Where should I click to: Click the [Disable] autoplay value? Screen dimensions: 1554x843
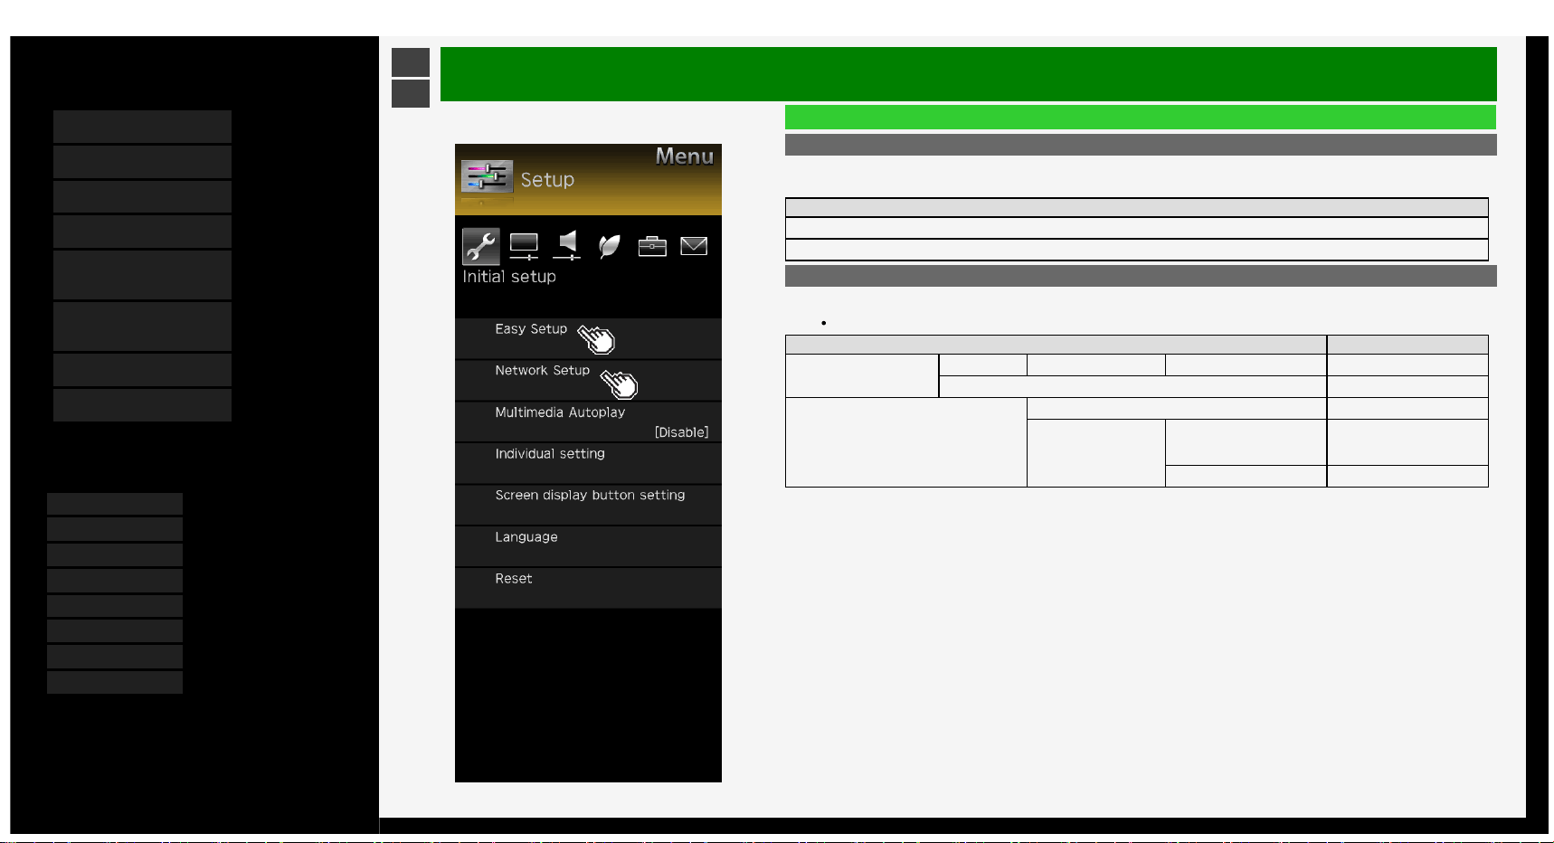(681, 432)
